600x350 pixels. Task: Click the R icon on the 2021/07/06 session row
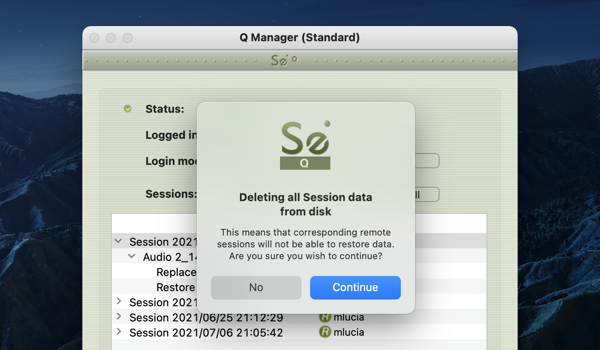click(325, 332)
